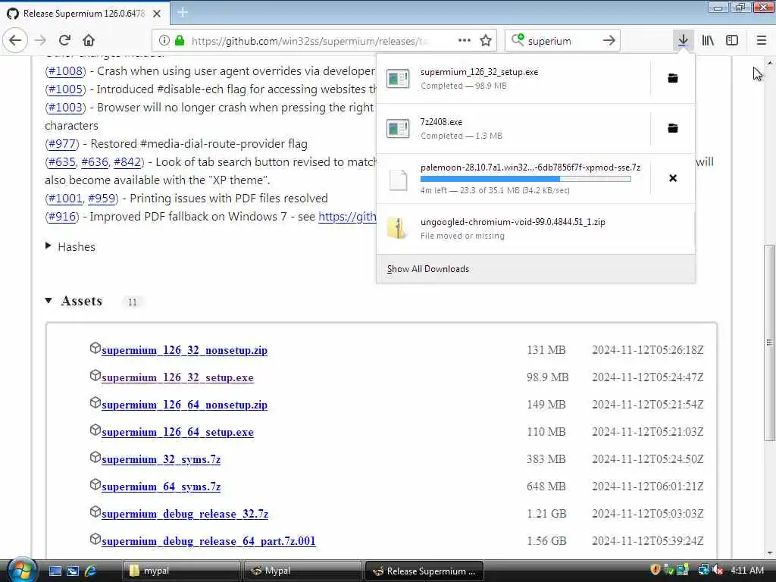The width and height of the screenshot is (776, 582).
Task: Open issue #1005 link
Action: point(65,89)
